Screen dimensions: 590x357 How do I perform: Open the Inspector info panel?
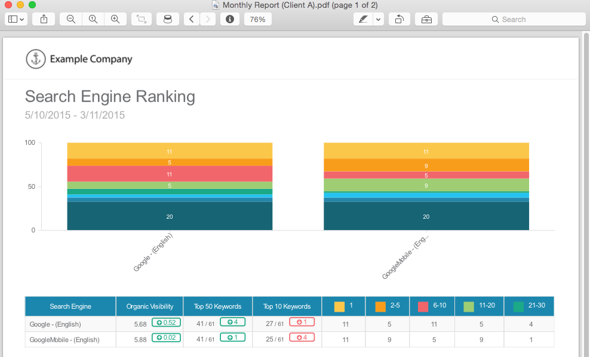coord(229,19)
